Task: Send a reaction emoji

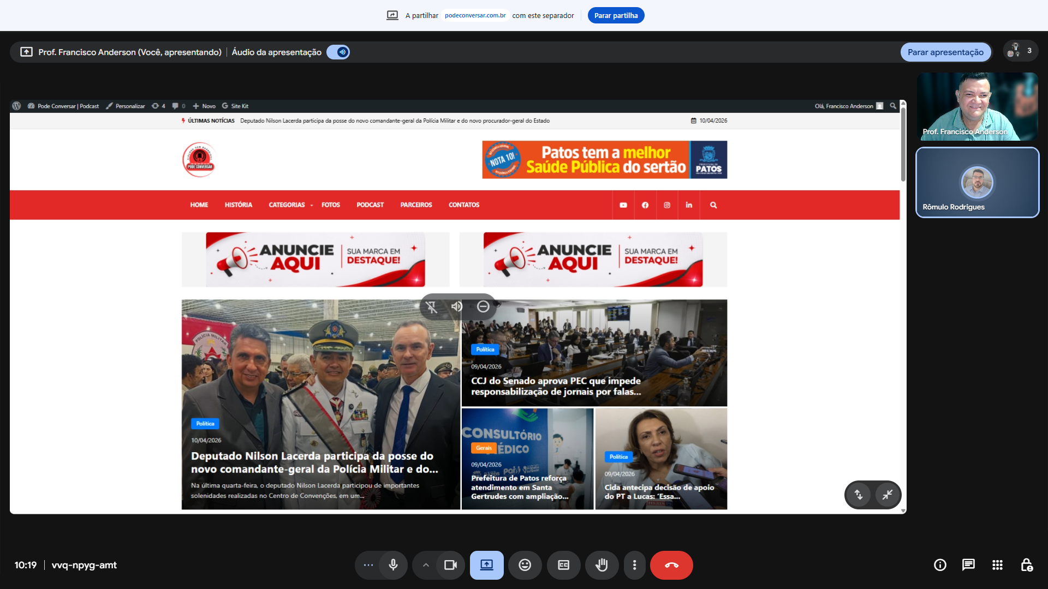Action: (525, 565)
